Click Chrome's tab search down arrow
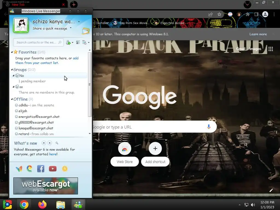This screenshot has height=210, width=280. 247,4
